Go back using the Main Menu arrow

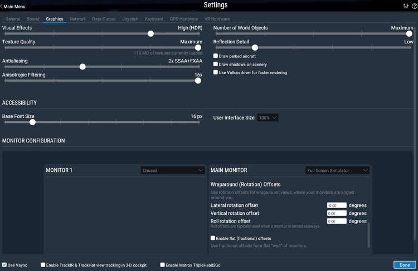tap(14, 6)
